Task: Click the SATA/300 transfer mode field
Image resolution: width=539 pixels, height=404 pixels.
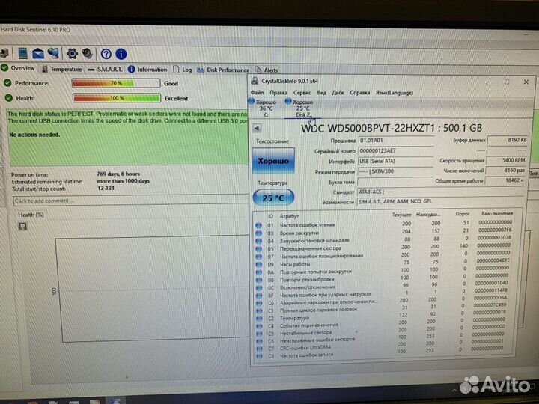Action: pyautogui.click(x=395, y=171)
